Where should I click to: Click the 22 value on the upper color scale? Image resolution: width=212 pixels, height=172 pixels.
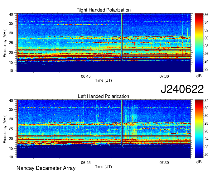(x=206, y=69)
